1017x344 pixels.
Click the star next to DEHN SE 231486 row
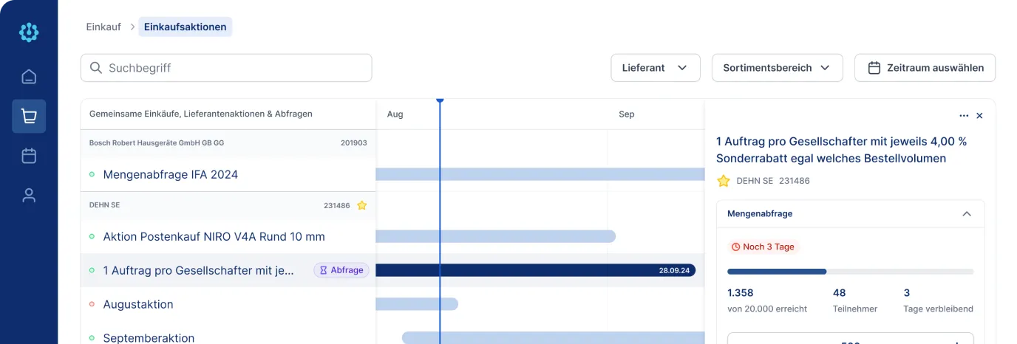point(362,205)
